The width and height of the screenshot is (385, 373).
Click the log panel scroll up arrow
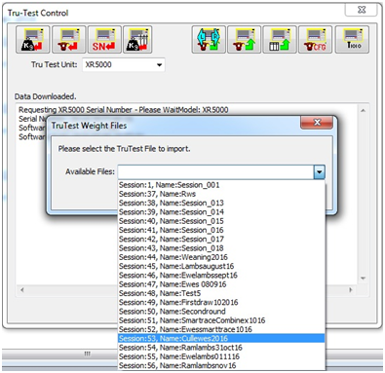(x=364, y=111)
